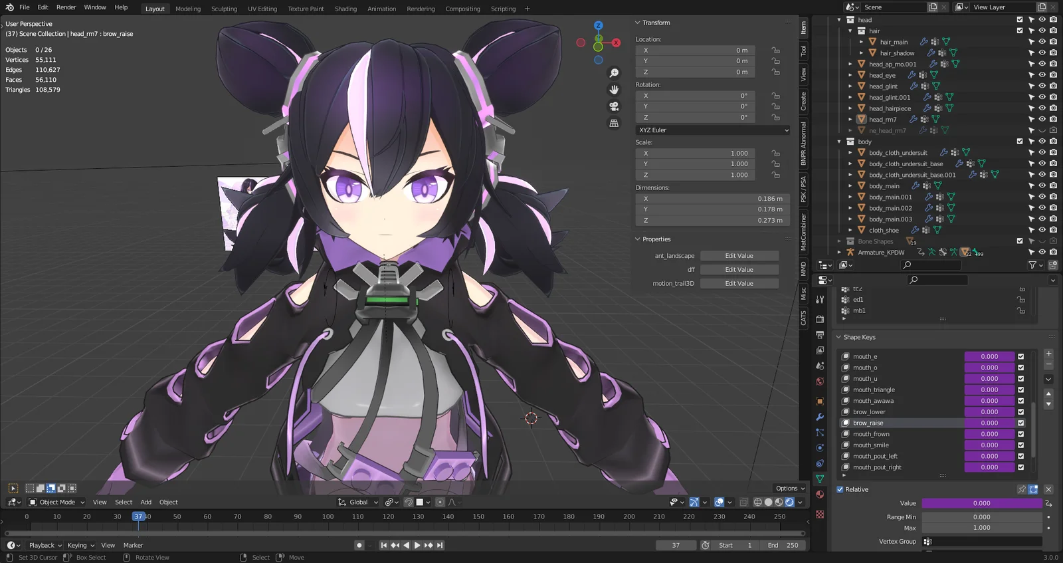Move shape key up arrow

point(1048,394)
